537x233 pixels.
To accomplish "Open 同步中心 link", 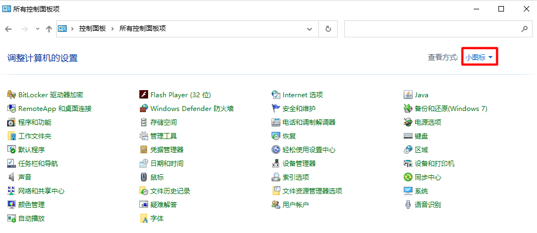I will point(428,177).
